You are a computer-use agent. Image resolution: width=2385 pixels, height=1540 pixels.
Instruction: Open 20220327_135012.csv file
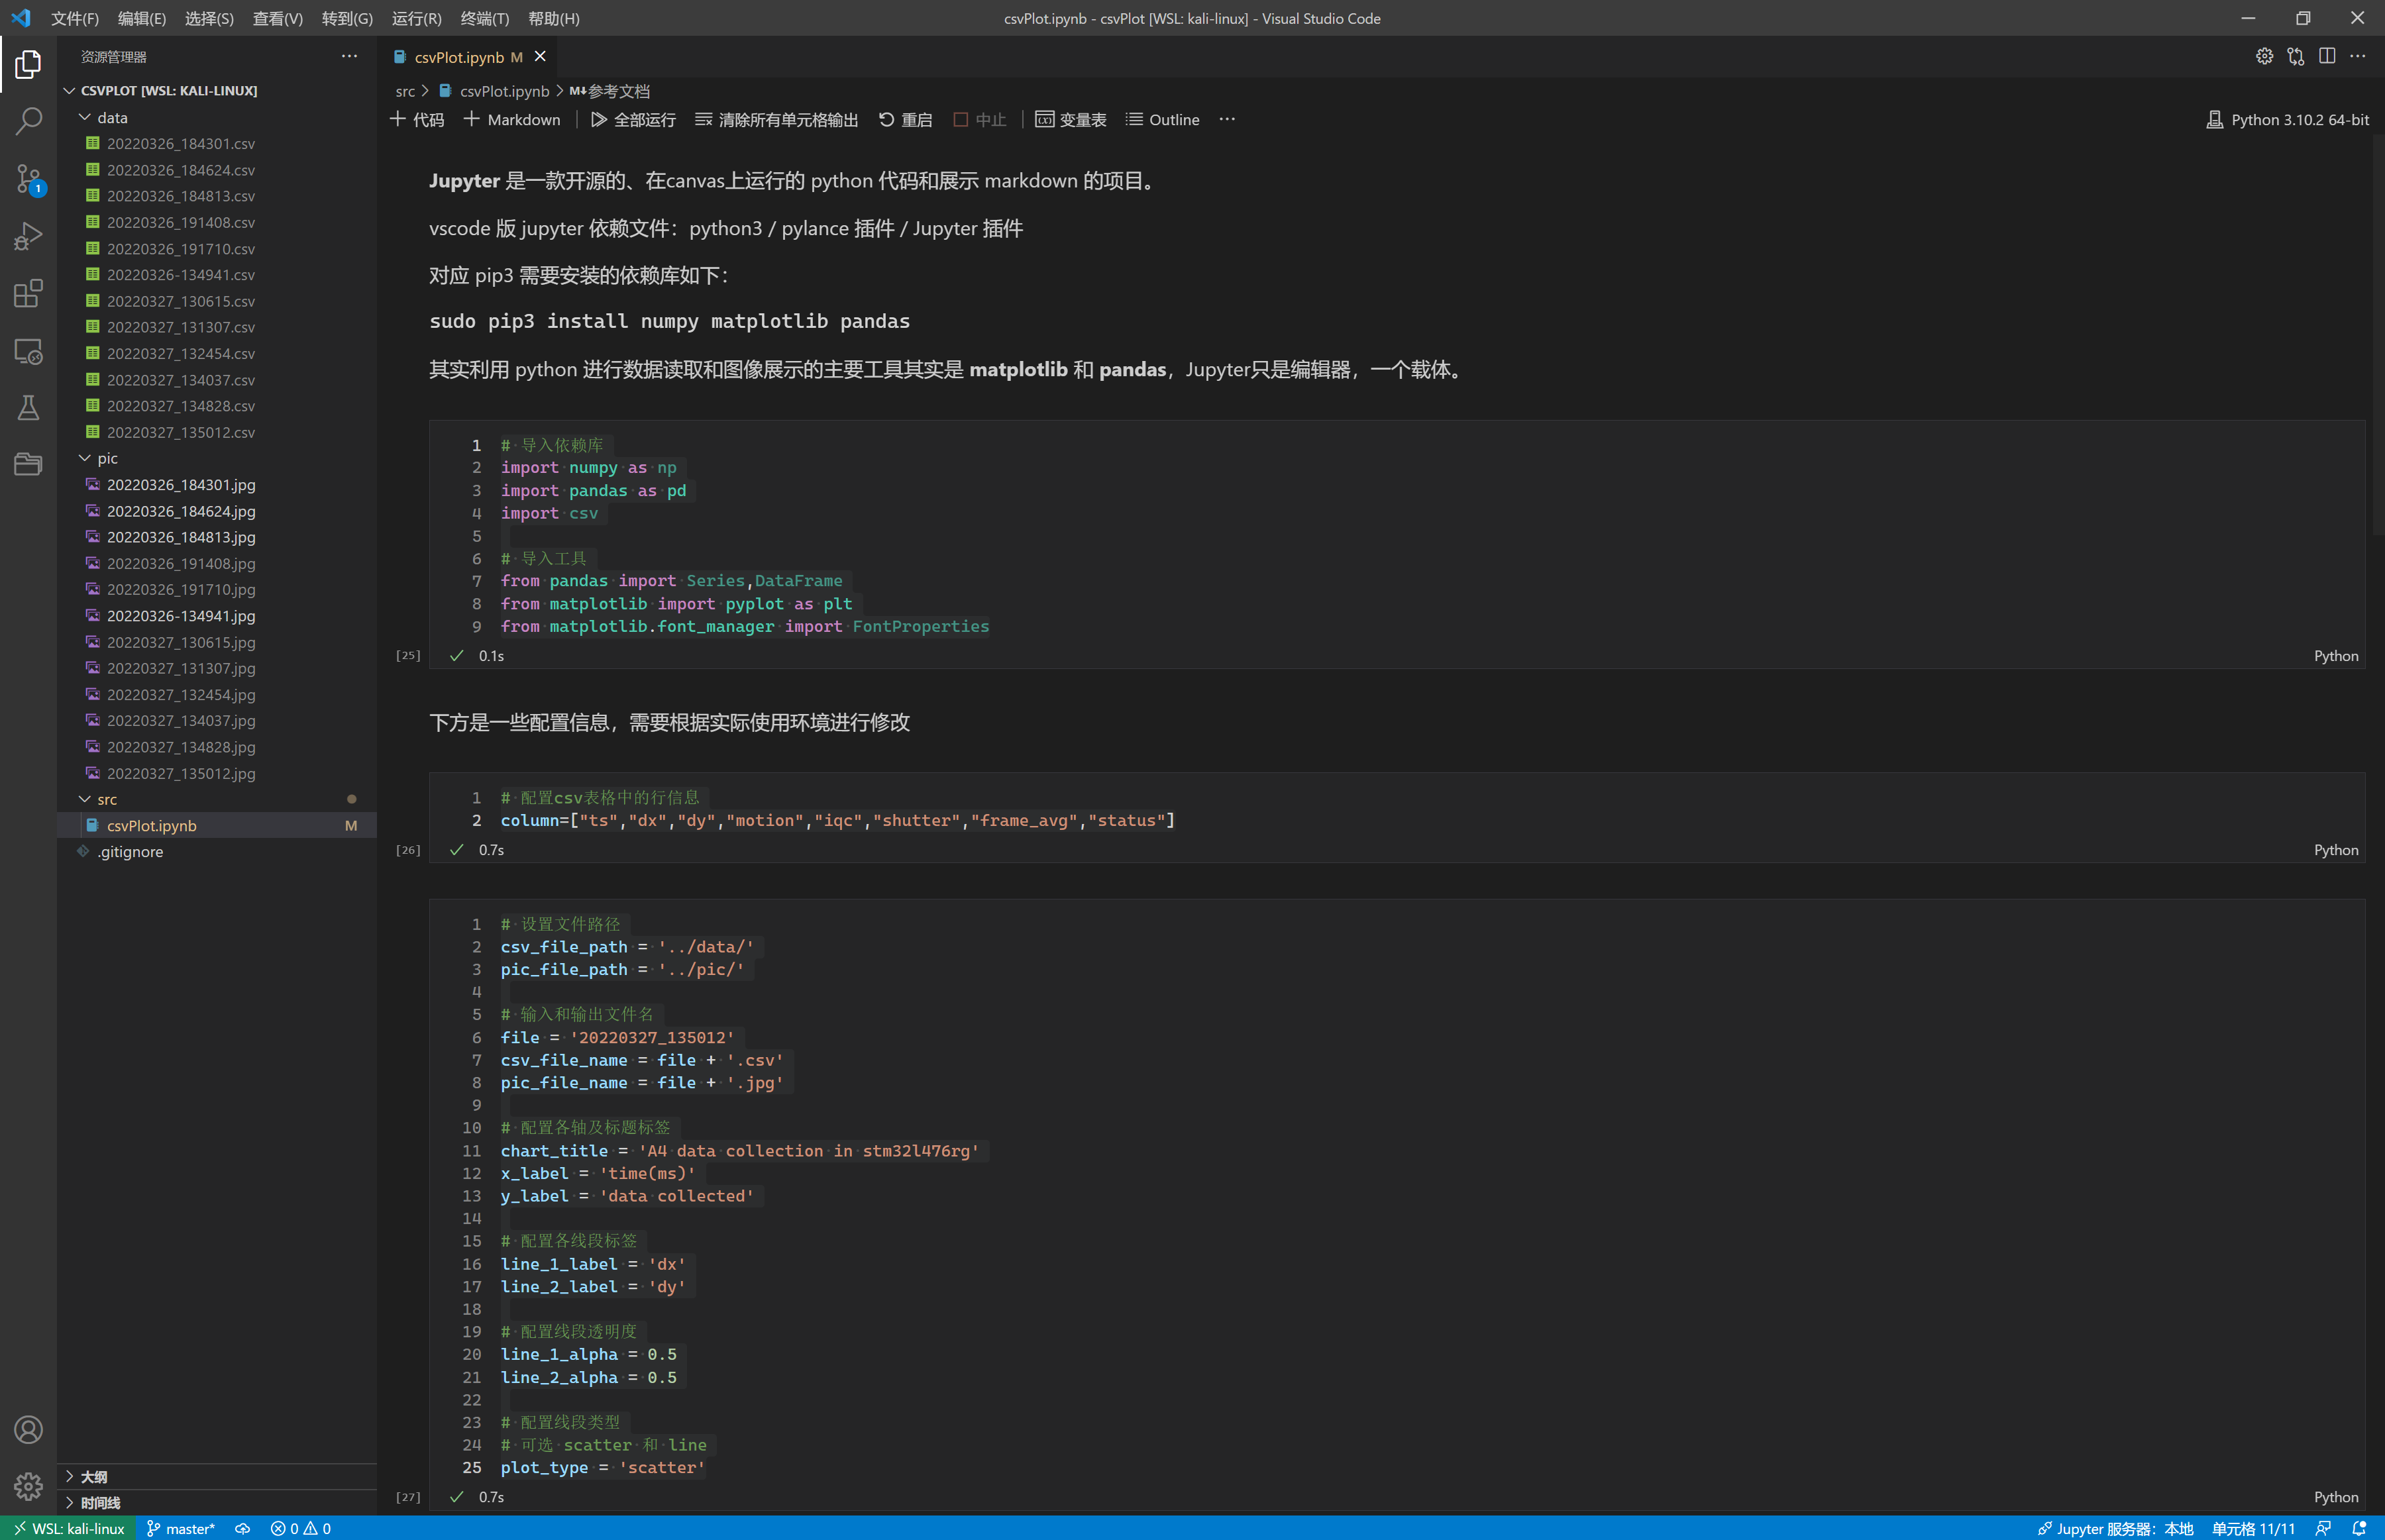point(181,432)
